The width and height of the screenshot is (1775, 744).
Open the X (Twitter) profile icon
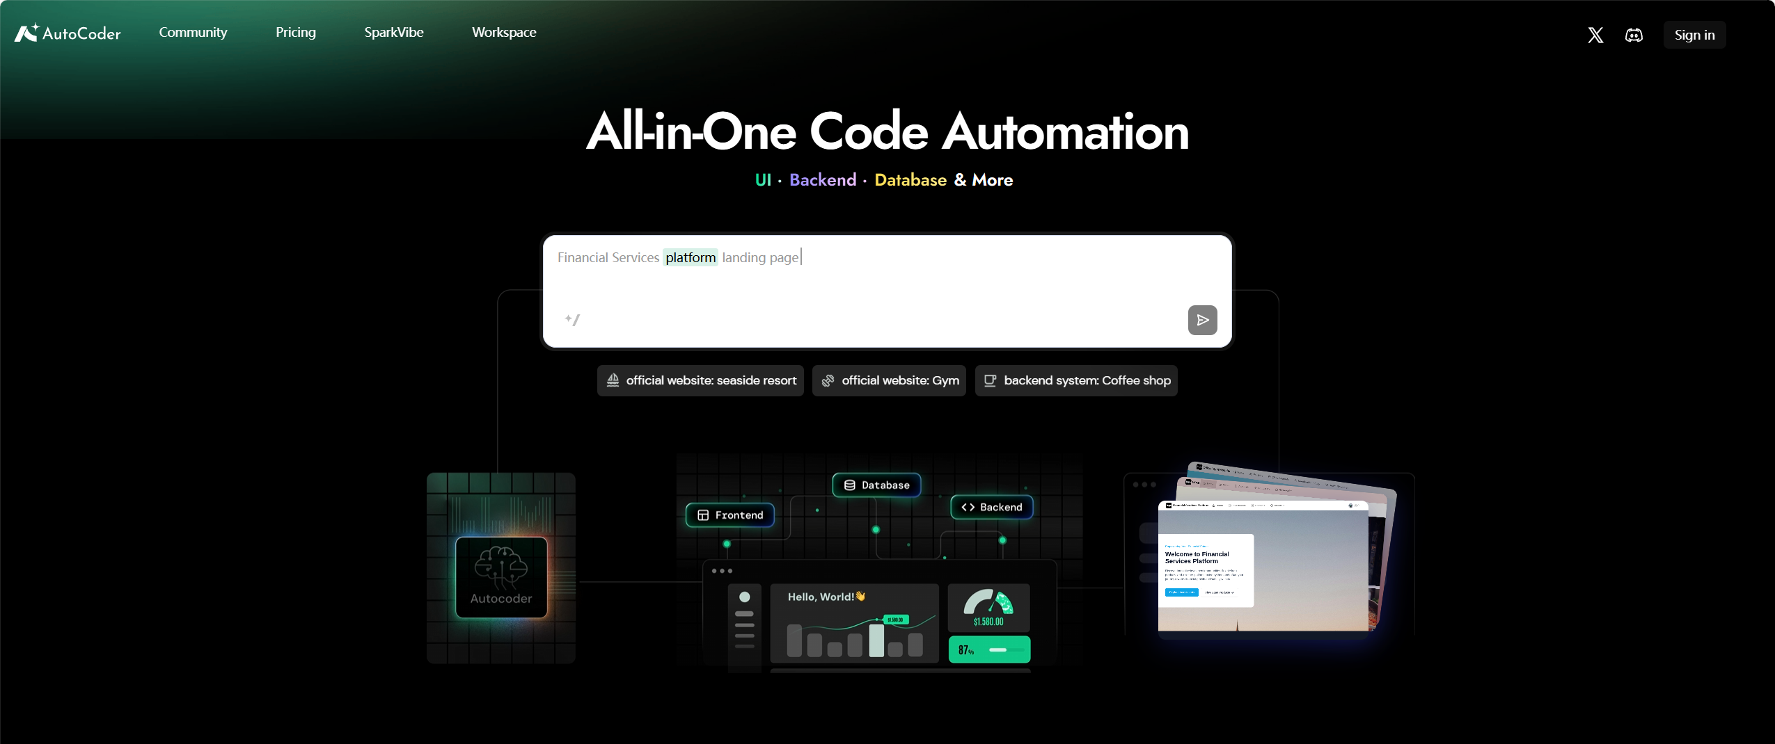click(x=1595, y=35)
